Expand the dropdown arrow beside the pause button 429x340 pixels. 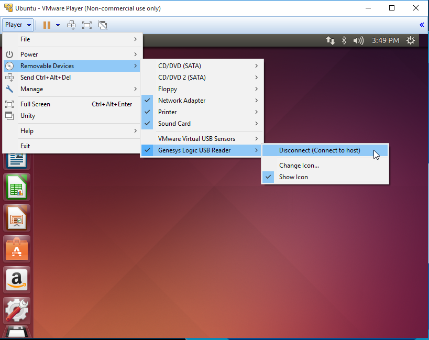click(58, 25)
